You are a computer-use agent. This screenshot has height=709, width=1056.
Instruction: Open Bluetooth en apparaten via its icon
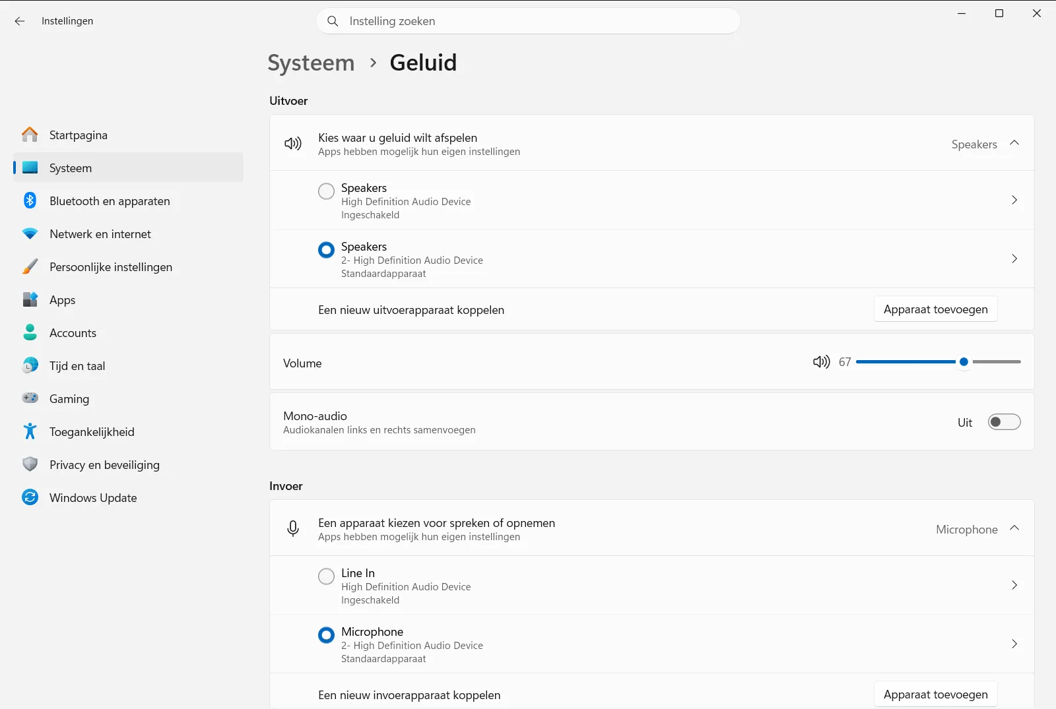coord(30,200)
